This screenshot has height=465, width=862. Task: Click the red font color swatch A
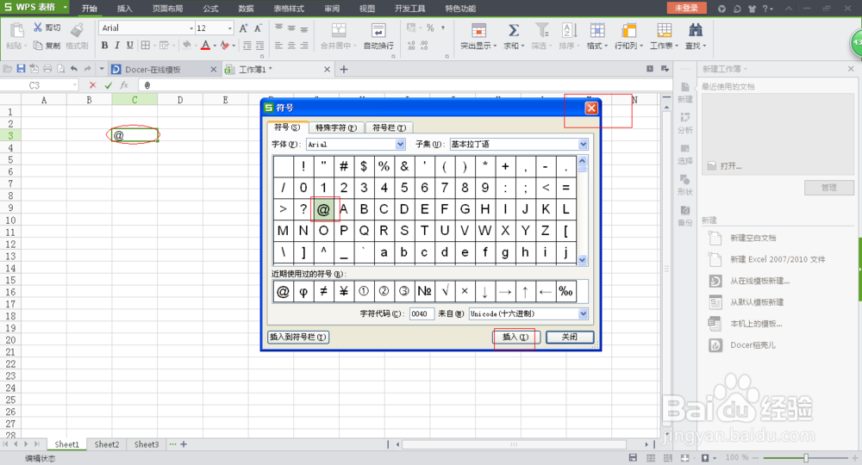coord(205,45)
